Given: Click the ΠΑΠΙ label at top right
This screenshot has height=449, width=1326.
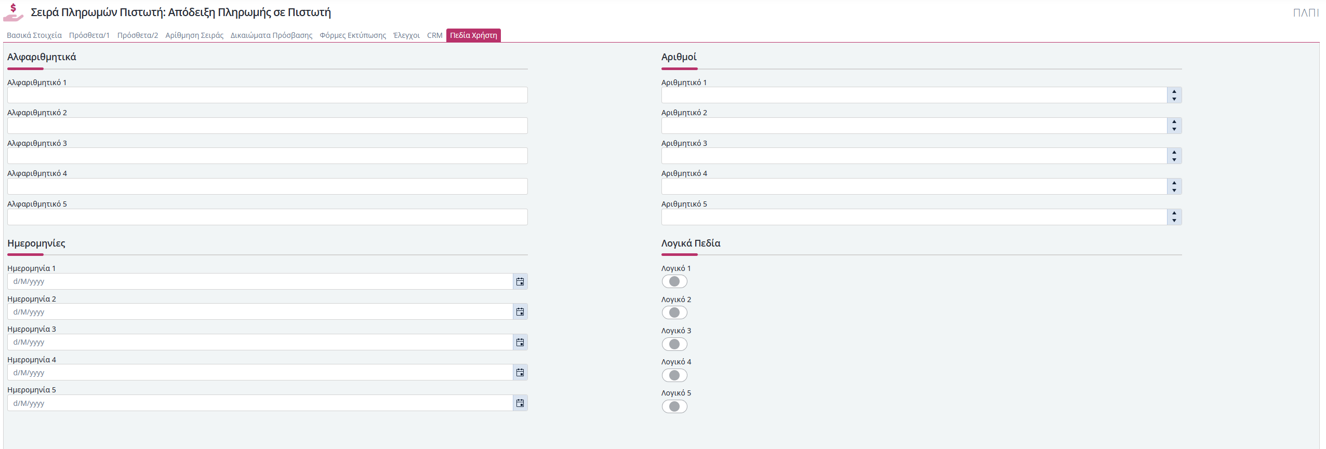Looking at the screenshot, I should (x=1306, y=13).
